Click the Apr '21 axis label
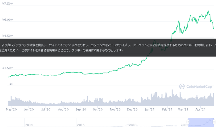Image resolution: width=216 pixels, height=130 pixels. (x=201, y=109)
